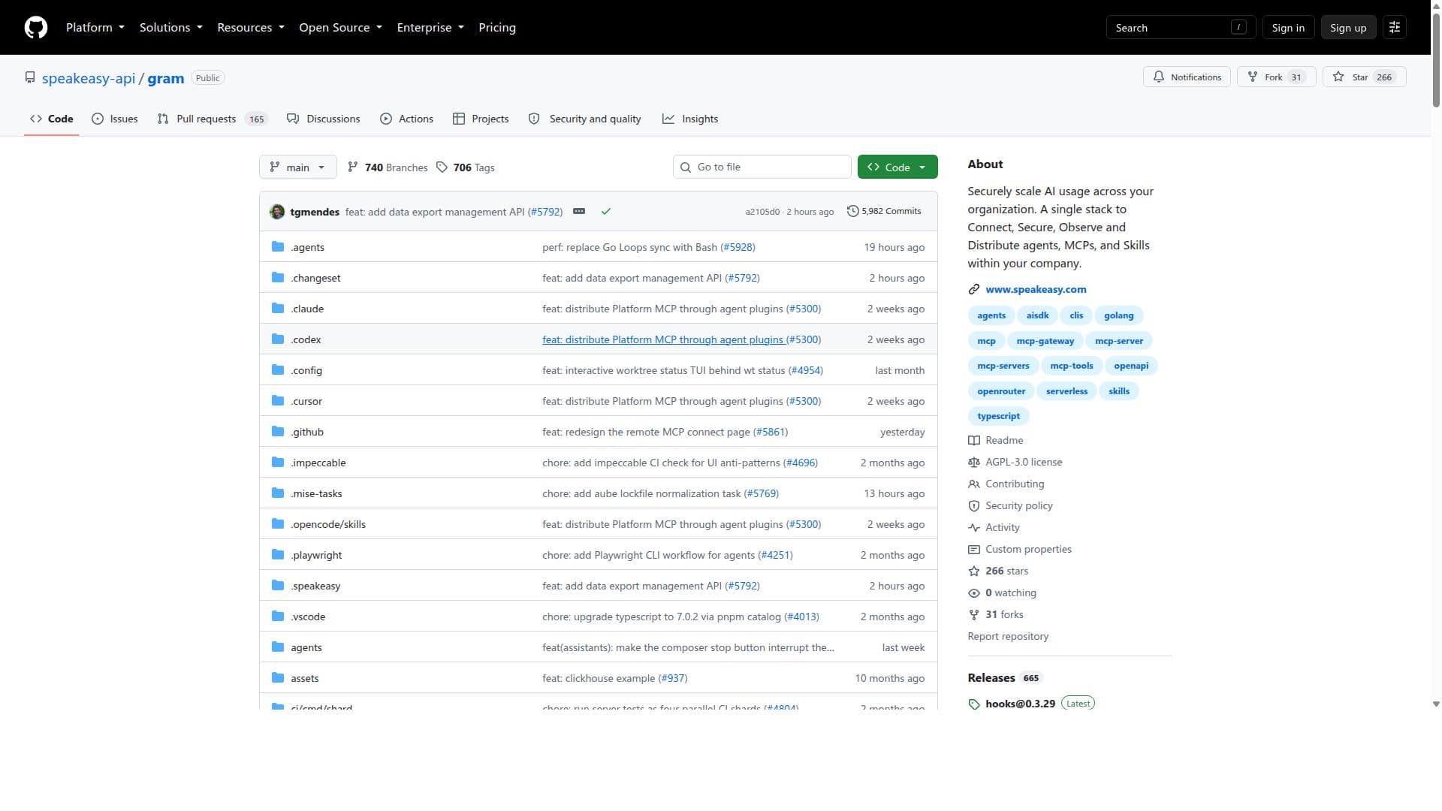Screen dimensions: 1442x811
Task: Open the green Code dropdown button
Action: [x=897, y=167]
